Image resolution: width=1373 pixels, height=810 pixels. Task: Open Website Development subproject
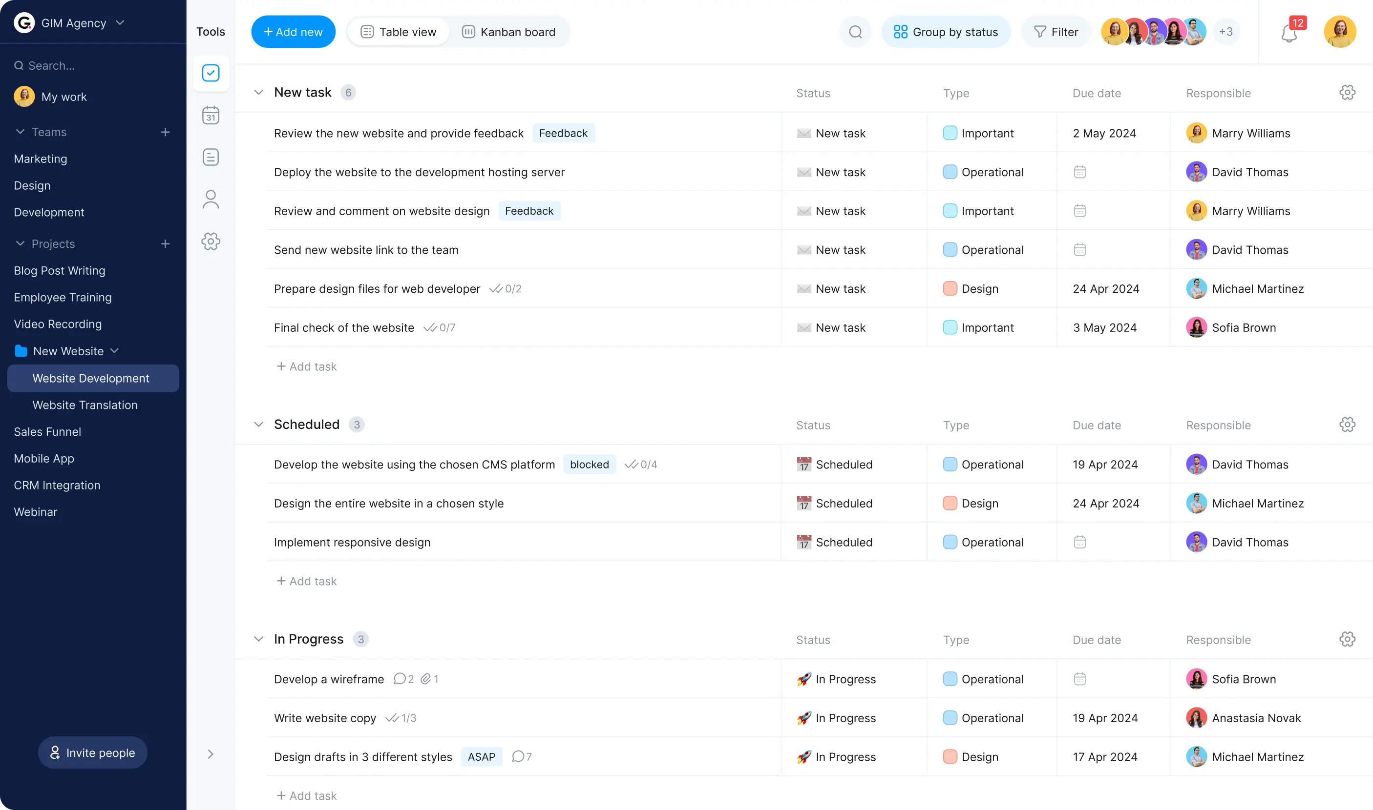[x=93, y=378]
